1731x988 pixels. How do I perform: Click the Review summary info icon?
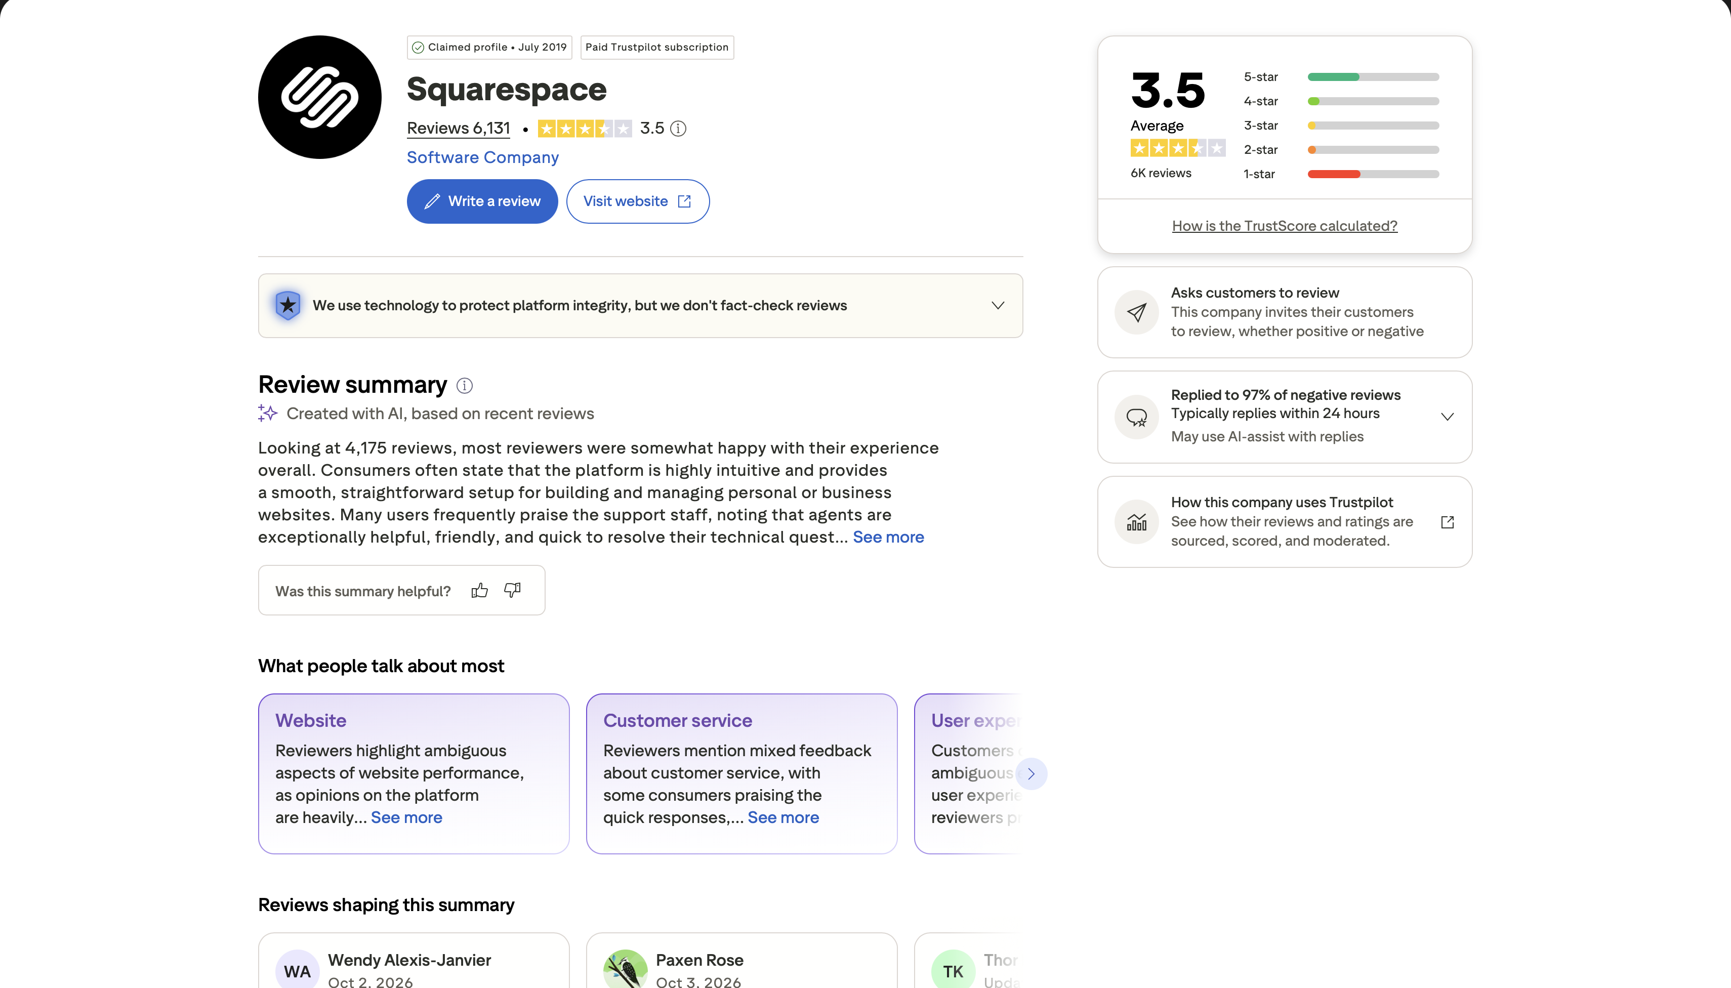(x=464, y=385)
